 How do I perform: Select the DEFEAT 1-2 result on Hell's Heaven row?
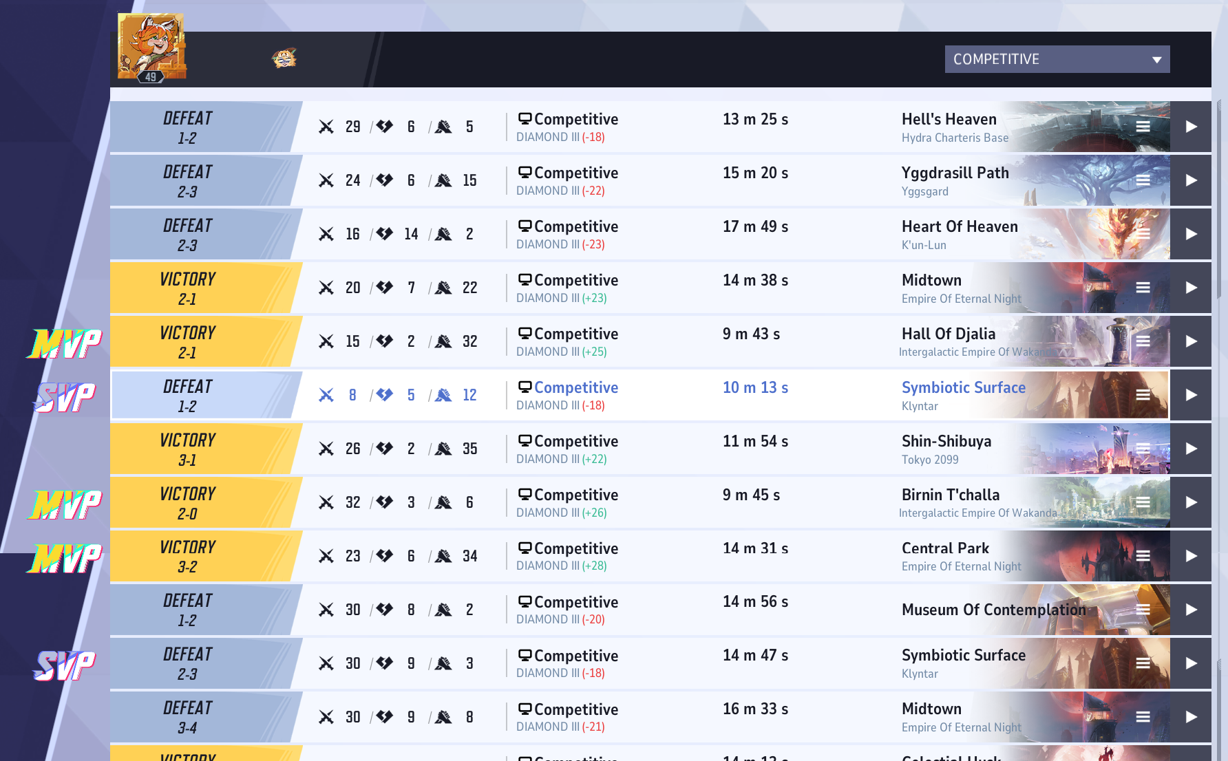(x=205, y=127)
